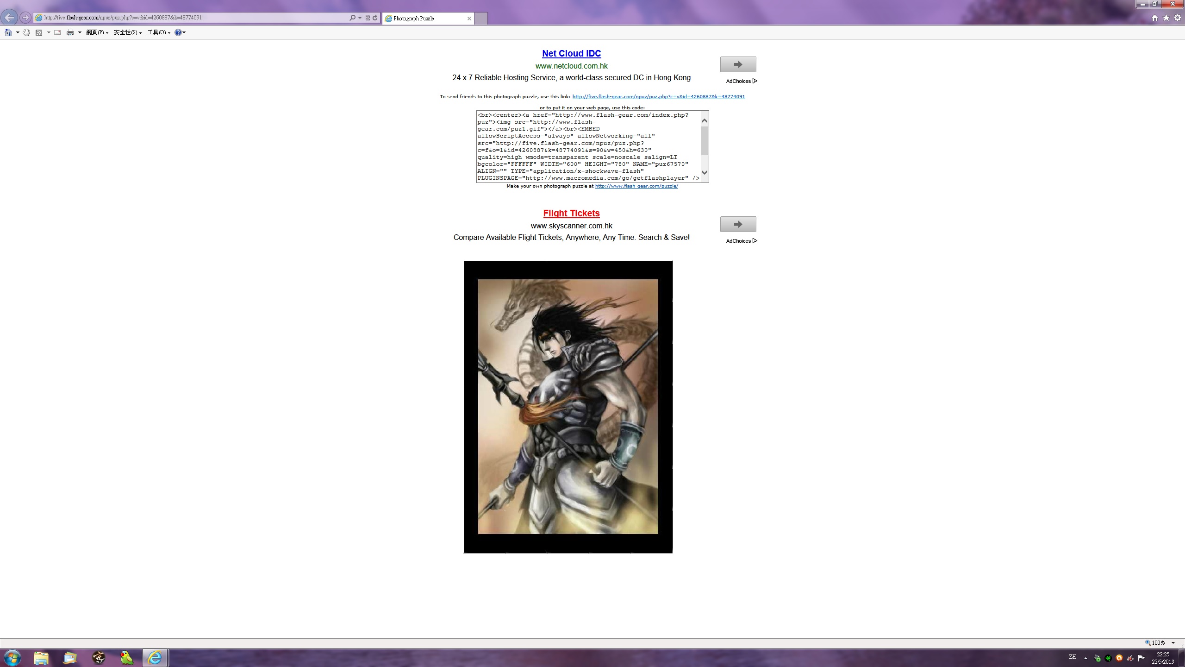Click the arrow button beside Flight Tickets
The width and height of the screenshot is (1185, 667).
pyautogui.click(x=738, y=224)
